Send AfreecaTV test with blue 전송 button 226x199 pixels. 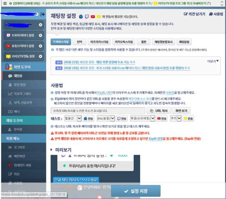click(x=88, y=119)
